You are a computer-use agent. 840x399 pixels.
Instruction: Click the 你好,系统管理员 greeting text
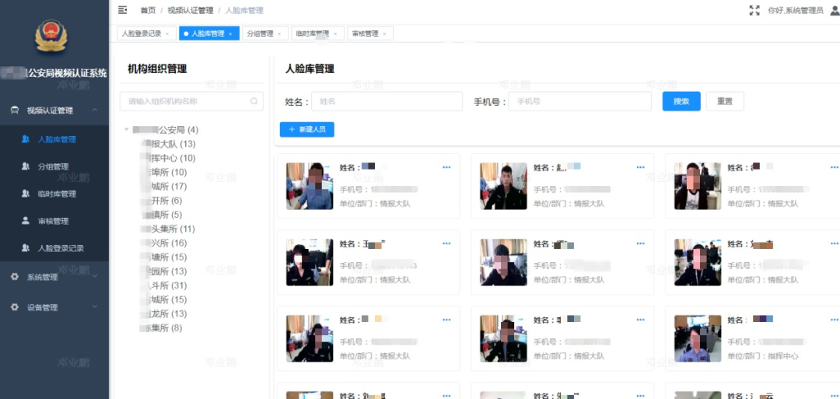pos(796,10)
